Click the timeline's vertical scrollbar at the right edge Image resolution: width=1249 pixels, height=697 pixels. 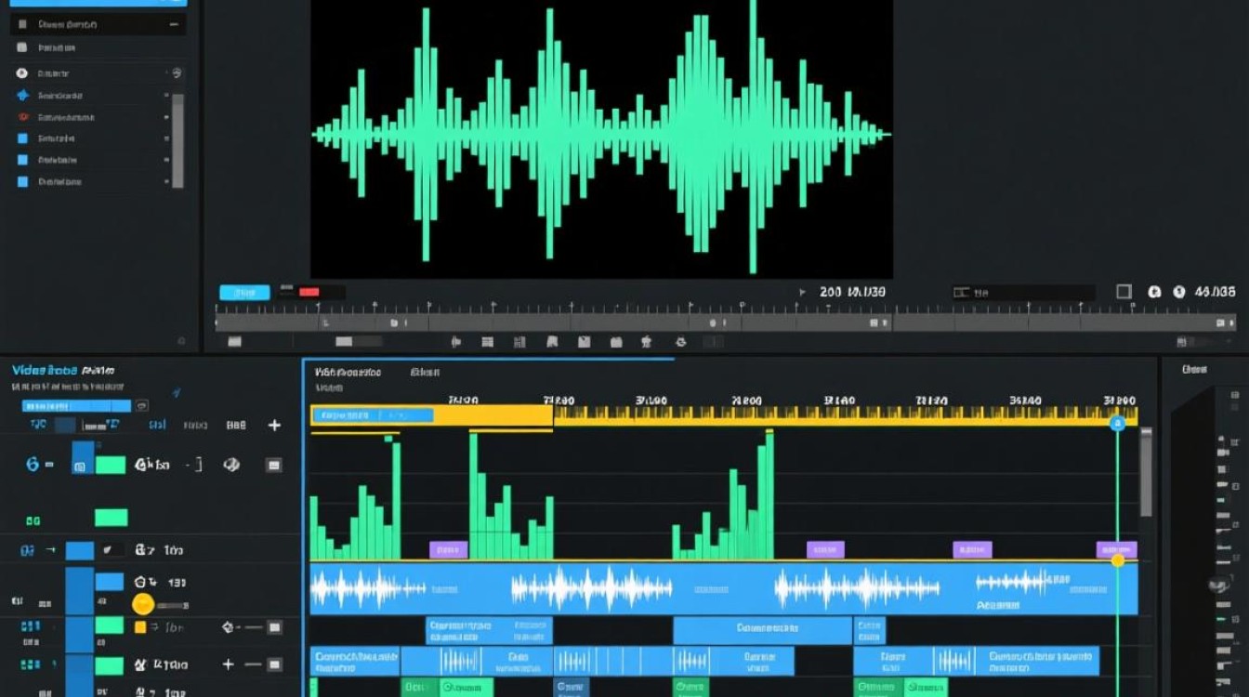[x=1146, y=474]
